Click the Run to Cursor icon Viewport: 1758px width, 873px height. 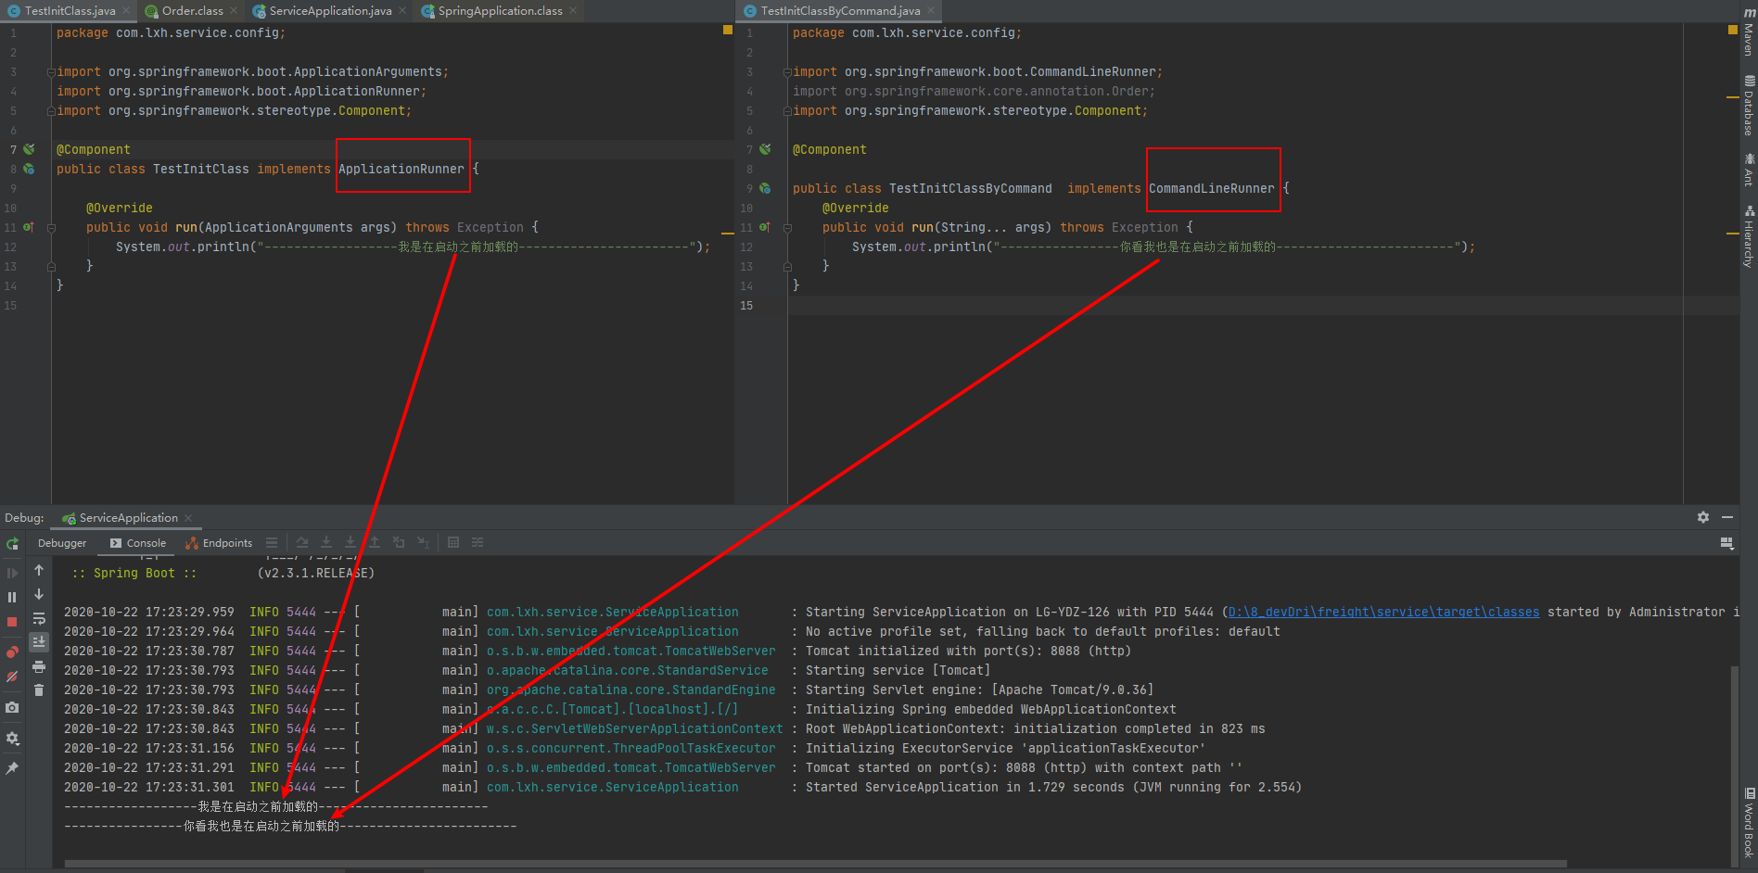point(423,543)
